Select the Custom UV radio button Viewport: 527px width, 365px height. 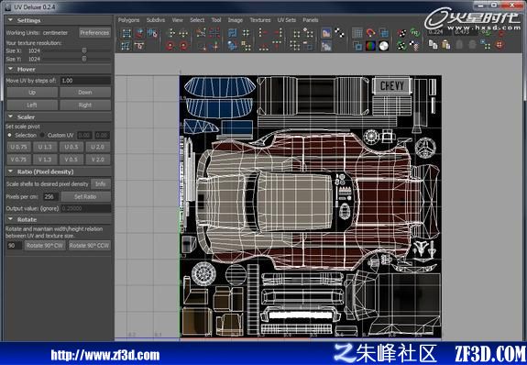coord(42,135)
